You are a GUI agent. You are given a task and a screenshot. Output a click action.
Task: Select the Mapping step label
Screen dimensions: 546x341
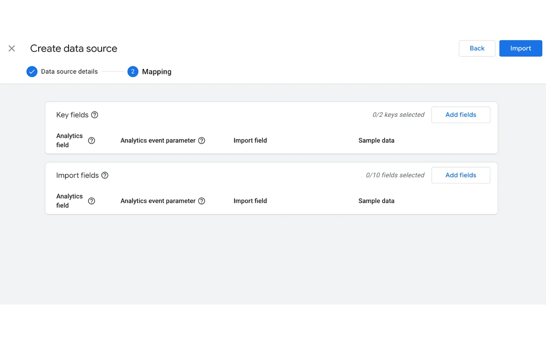[x=157, y=72]
